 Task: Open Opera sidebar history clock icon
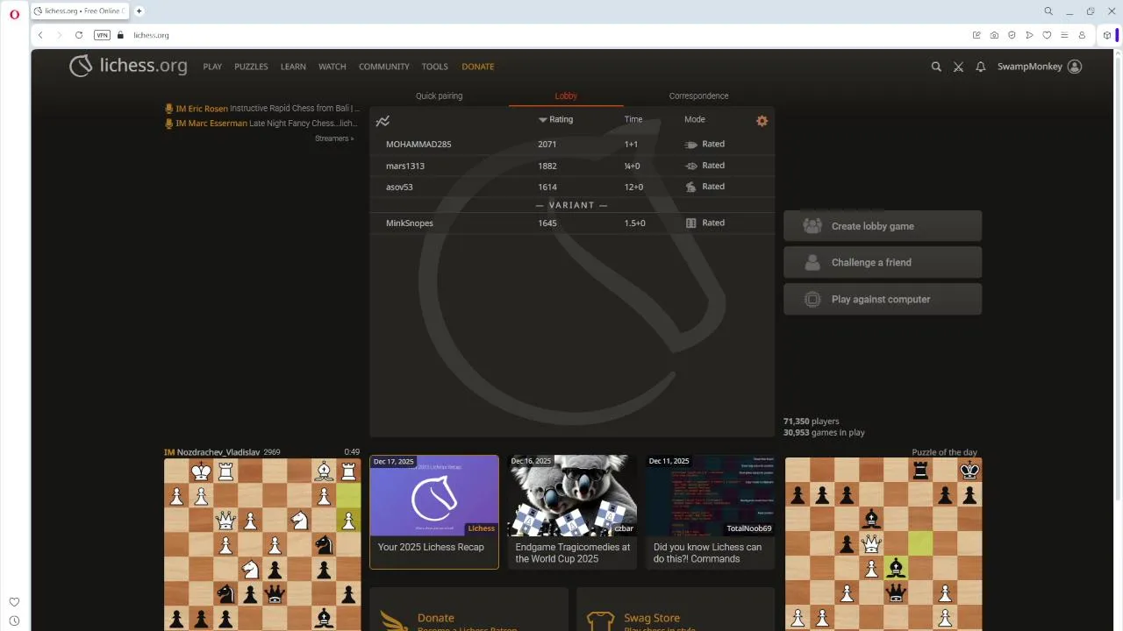(x=14, y=621)
